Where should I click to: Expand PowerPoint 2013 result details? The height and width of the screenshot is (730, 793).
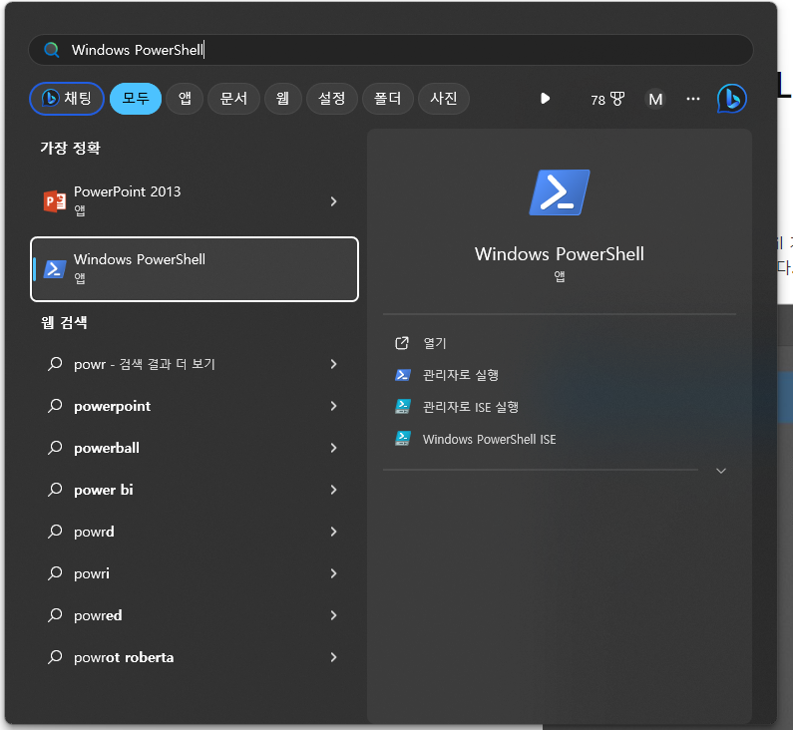click(333, 201)
